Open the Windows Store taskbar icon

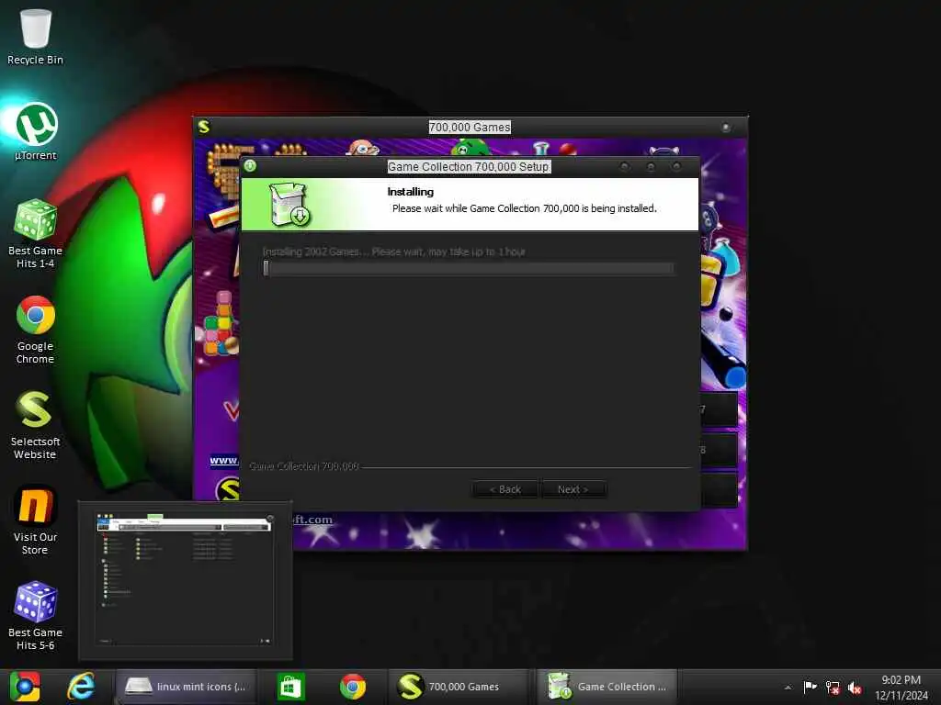point(291,687)
